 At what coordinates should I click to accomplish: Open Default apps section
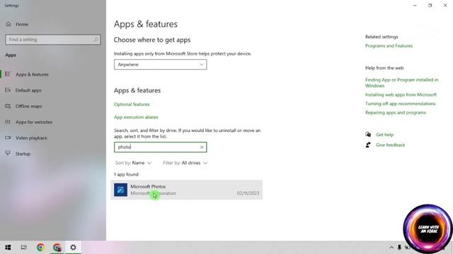point(28,90)
